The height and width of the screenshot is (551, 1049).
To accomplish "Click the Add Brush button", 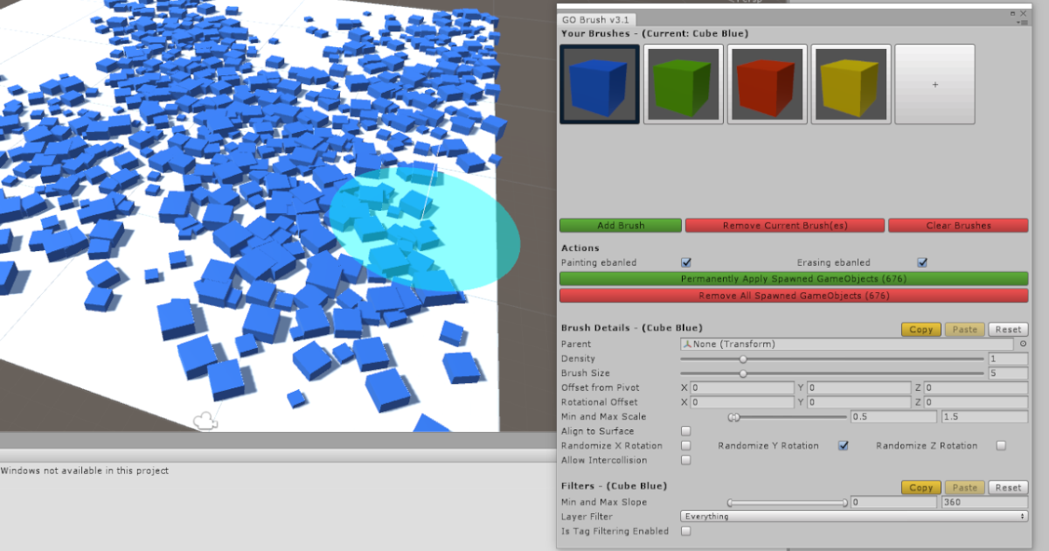I will tap(620, 225).
